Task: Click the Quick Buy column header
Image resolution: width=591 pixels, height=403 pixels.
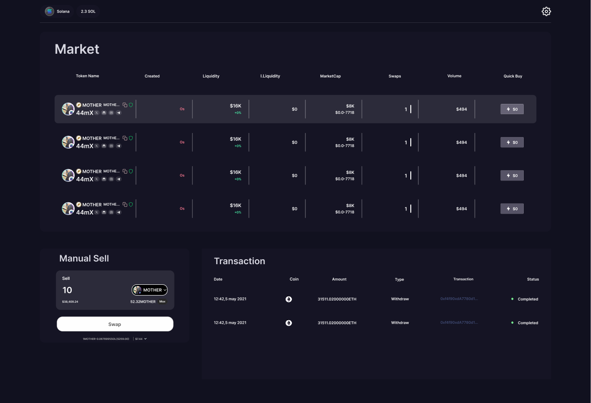Action: [513, 76]
